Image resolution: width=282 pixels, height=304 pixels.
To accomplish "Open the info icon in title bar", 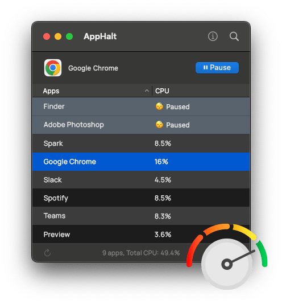I will tap(213, 36).
